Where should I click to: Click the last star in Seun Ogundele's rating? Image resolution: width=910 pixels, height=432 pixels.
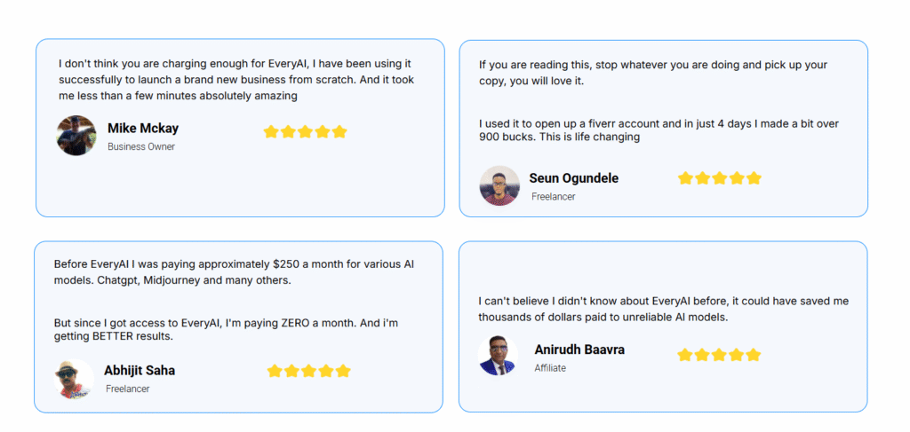[754, 177]
